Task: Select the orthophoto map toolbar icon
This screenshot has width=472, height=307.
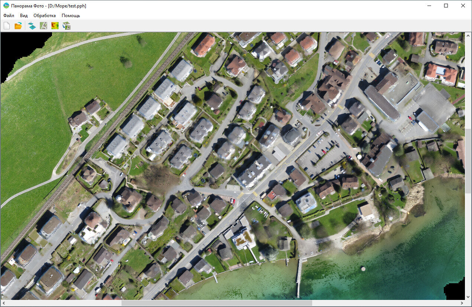Action: (x=43, y=26)
